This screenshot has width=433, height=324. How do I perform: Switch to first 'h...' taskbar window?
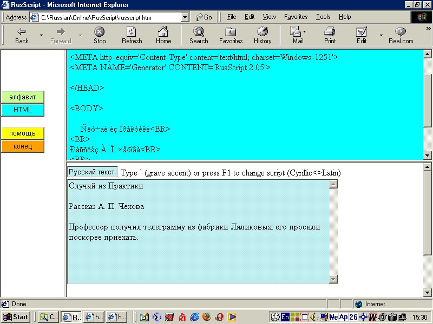(x=94, y=317)
